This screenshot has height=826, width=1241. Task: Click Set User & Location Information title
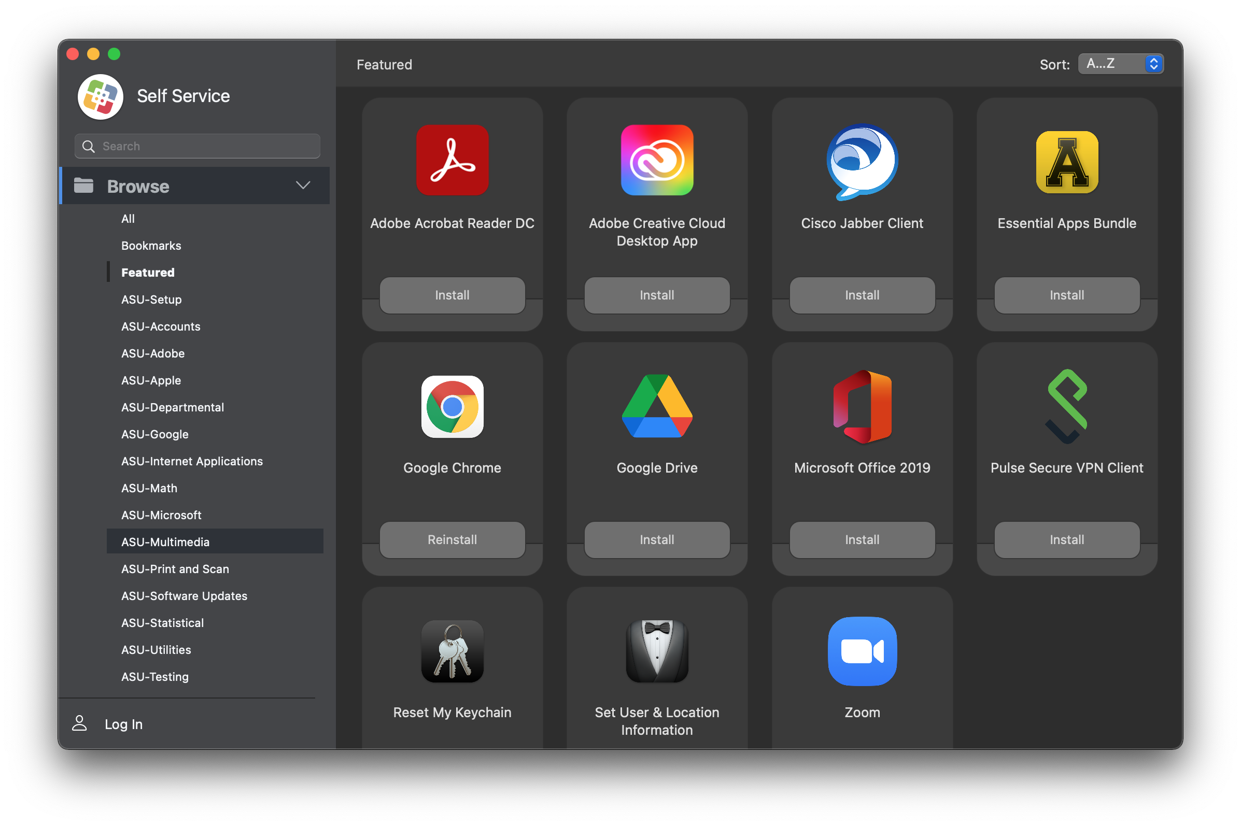coord(657,721)
